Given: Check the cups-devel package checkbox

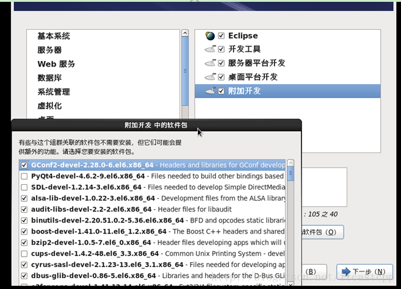Looking at the screenshot, I should tap(24, 254).
